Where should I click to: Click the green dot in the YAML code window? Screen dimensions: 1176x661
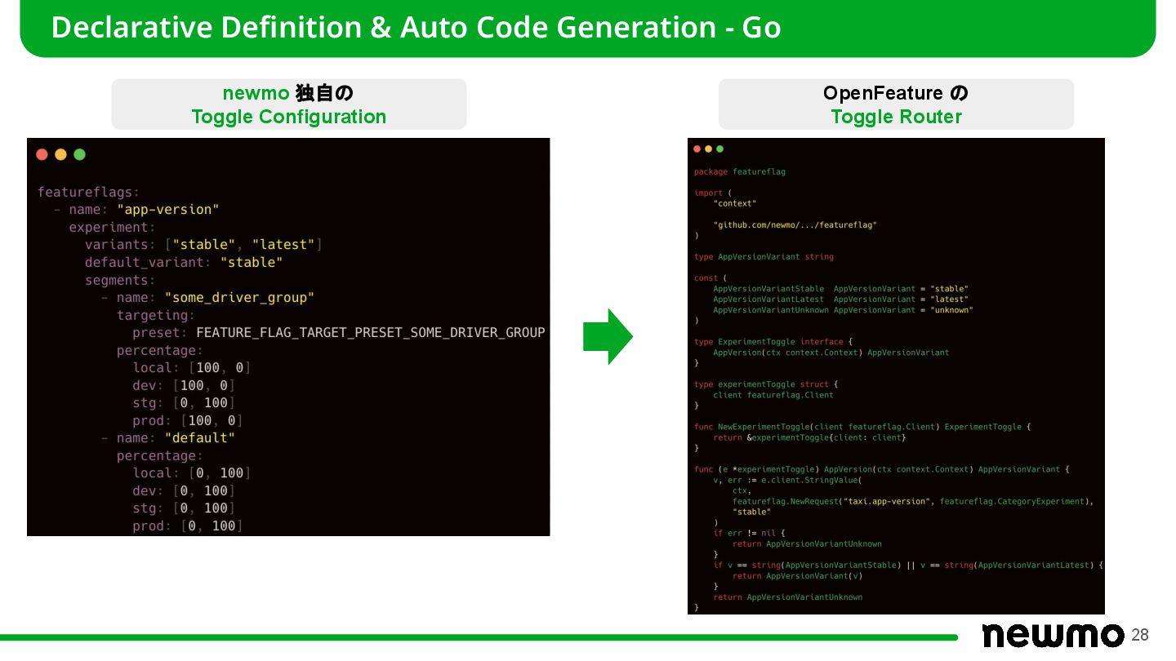coord(79,154)
